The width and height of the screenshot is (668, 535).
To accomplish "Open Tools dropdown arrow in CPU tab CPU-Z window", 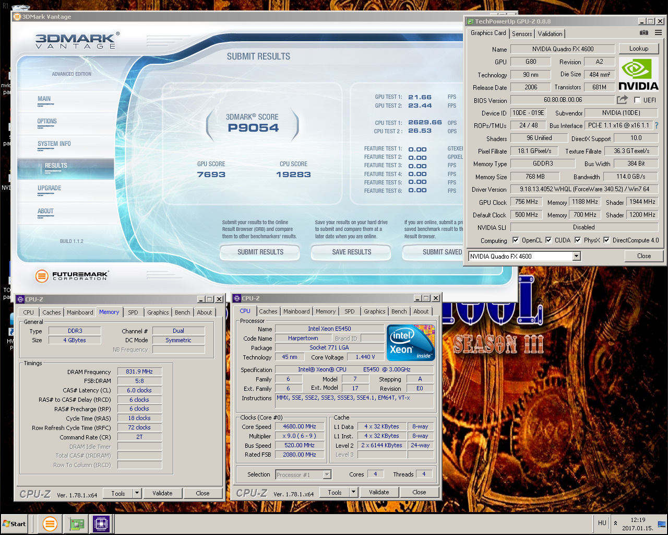I will pyautogui.click(x=353, y=492).
